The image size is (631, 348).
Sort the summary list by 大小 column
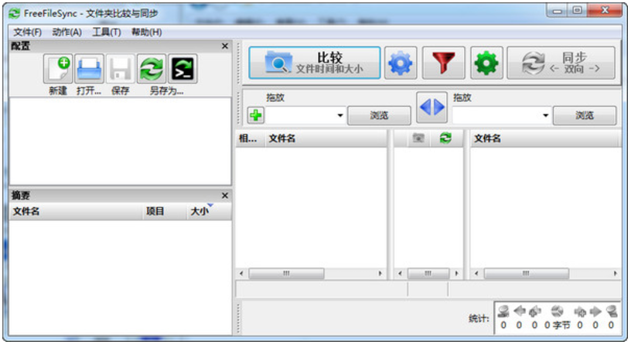pyautogui.click(x=199, y=212)
